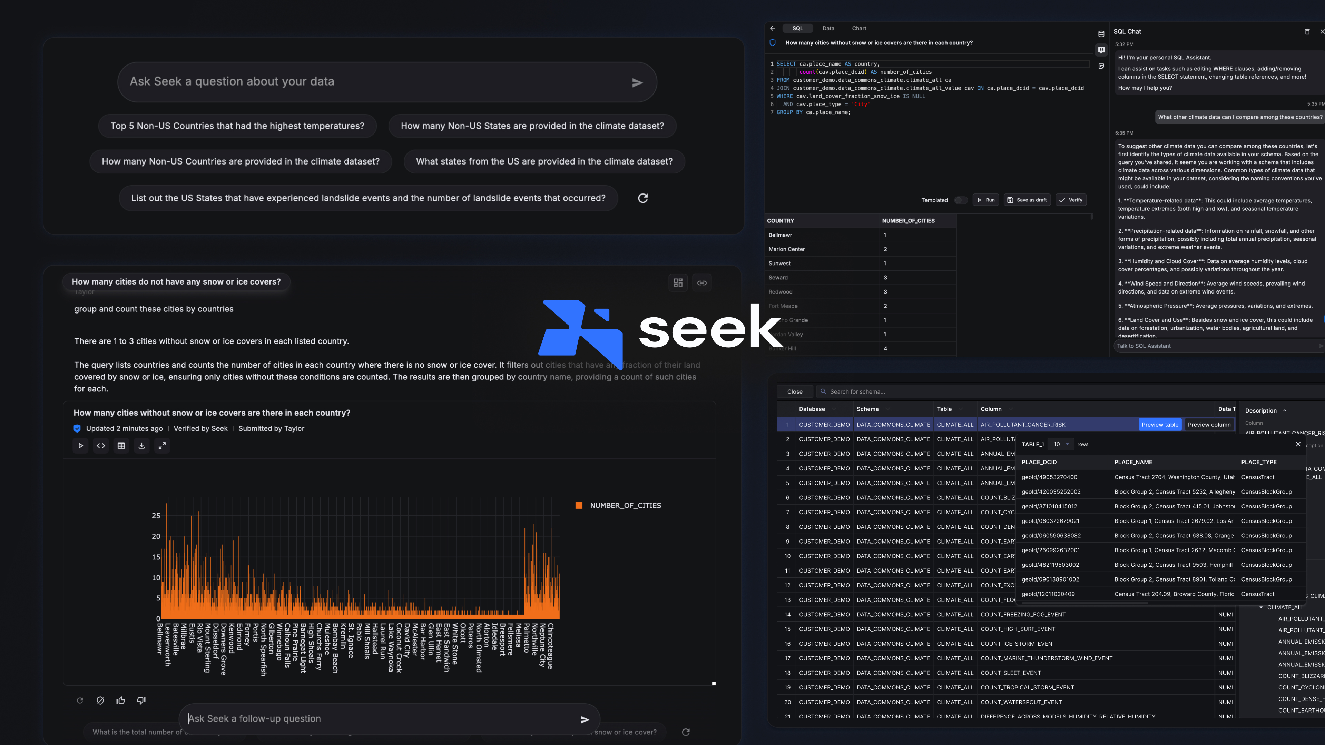The image size is (1325, 745).
Task: Show SQL code with the angle-brackets icon
Action: click(101, 446)
